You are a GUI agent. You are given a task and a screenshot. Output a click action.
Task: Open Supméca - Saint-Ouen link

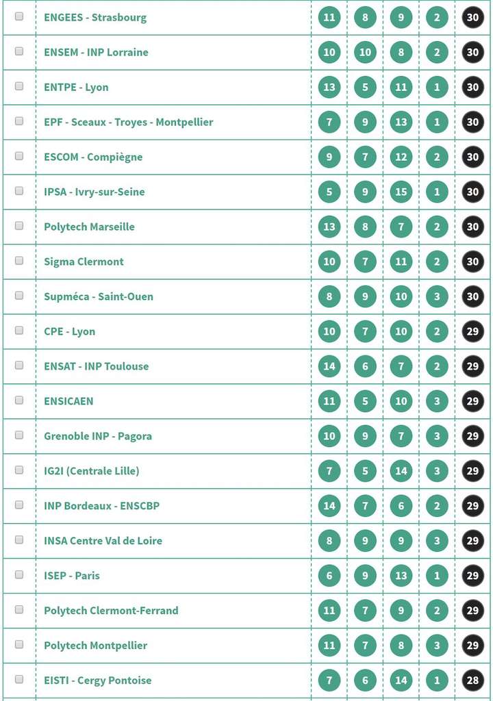click(99, 296)
